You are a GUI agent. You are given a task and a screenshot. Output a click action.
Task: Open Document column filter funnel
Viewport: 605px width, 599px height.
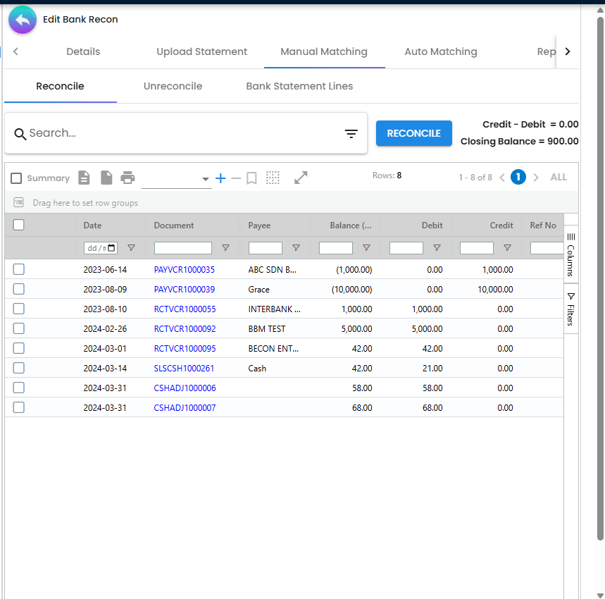click(x=225, y=248)
